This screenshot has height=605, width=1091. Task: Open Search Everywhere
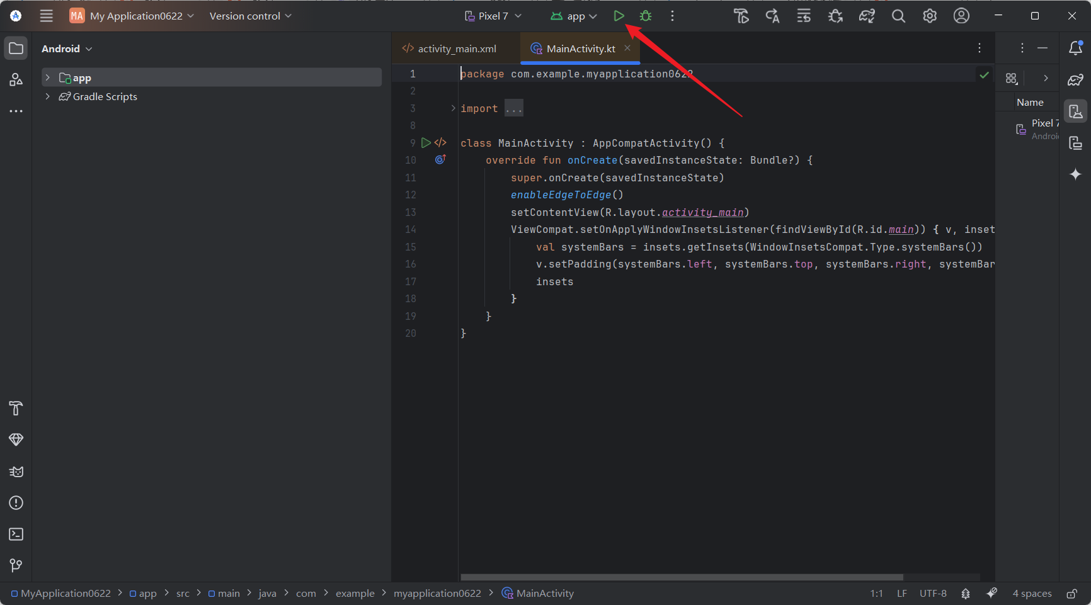898,16
